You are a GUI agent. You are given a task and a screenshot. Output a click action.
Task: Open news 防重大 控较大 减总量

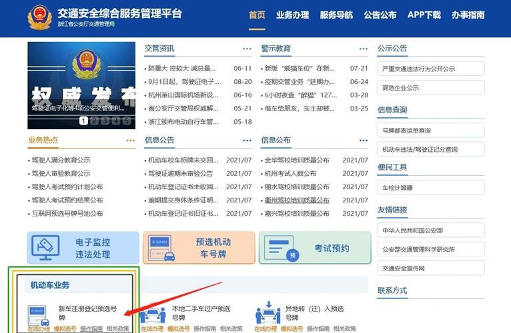coord(182,69)
